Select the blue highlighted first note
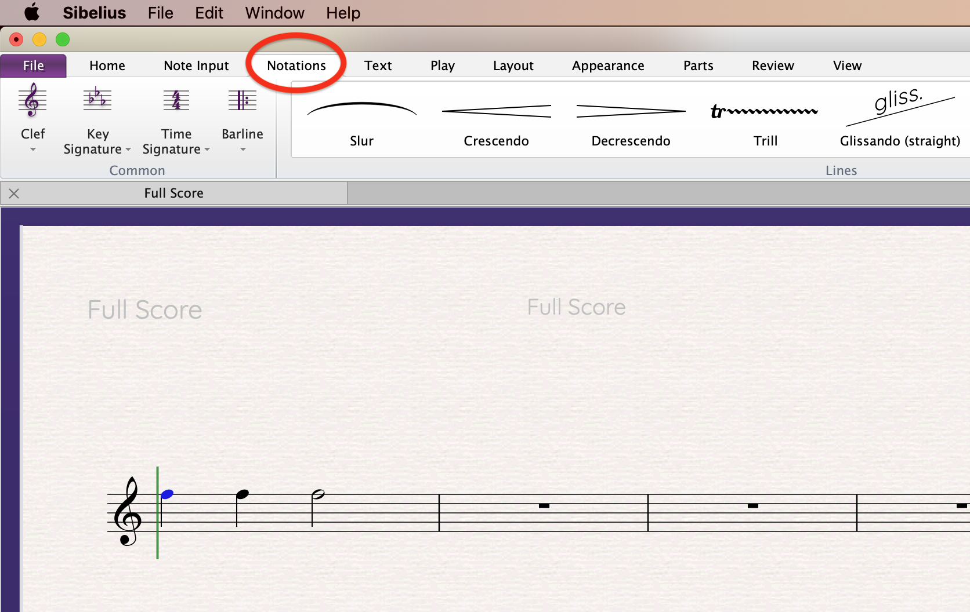The height and width of the screenshot is (612, 970). [x=167, y=494]
